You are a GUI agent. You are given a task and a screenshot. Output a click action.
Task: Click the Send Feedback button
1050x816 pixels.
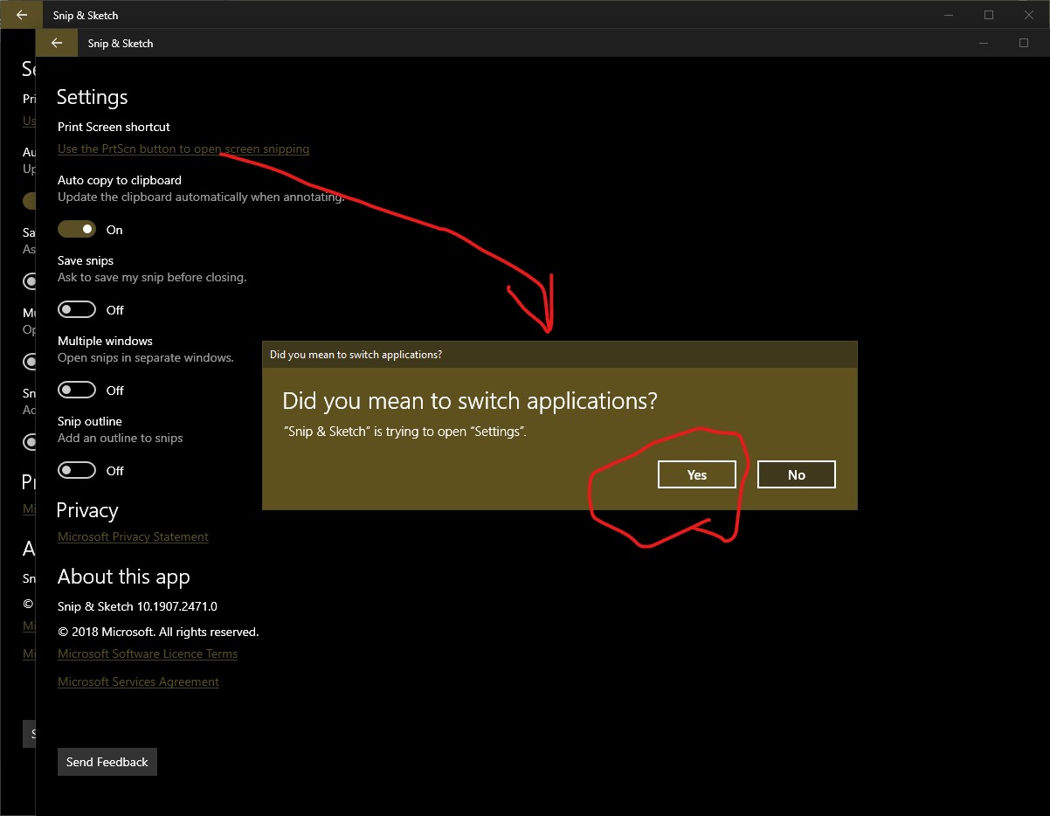pos(107,762)
